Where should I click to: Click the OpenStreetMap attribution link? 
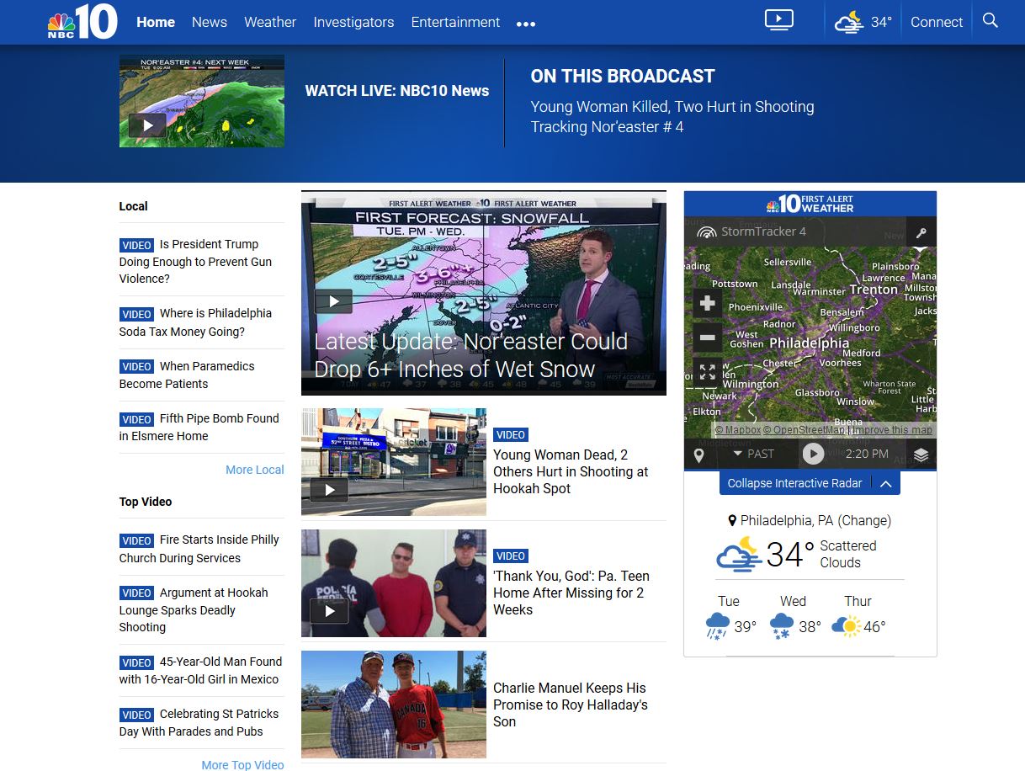tap(805, 429)
